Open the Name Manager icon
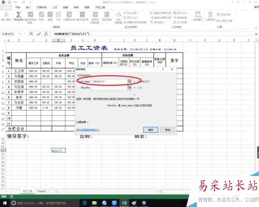Image resolution: width=259 pixels, height=207 pixels. coord(118,15)
